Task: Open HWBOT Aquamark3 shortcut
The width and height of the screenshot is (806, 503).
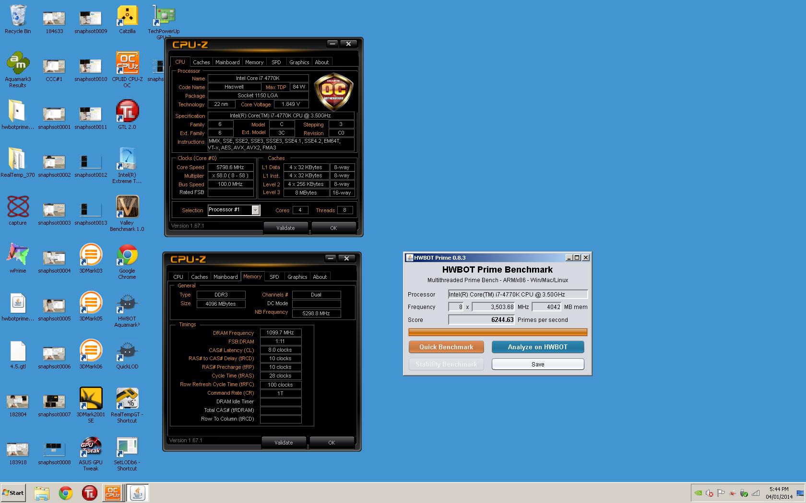Action: point(127,309)
